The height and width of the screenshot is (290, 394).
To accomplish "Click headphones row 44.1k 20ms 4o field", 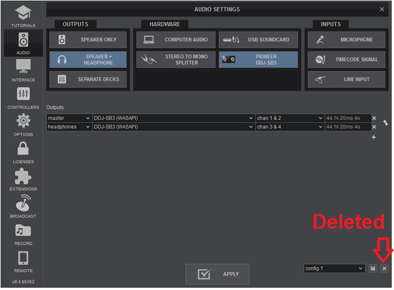I will tap(349, 127).
